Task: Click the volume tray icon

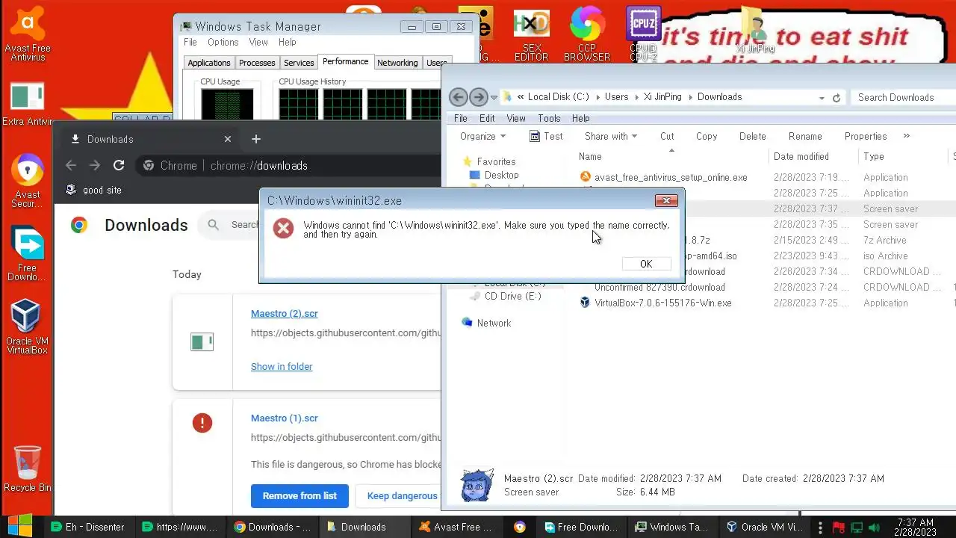Action: [x=876, y=528]
